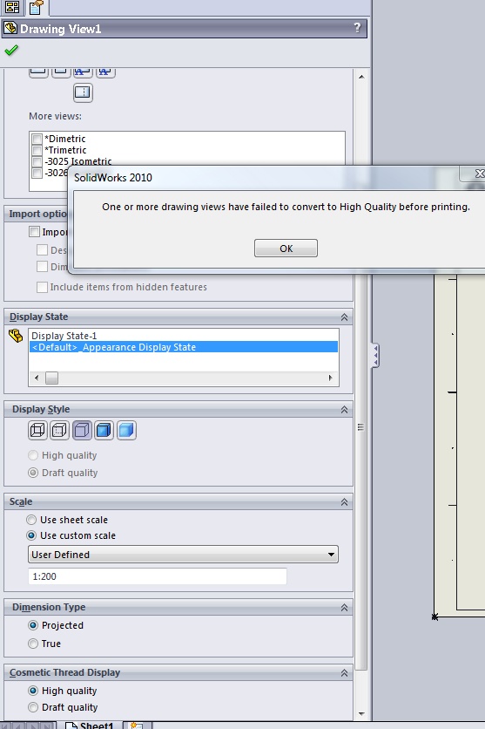Select Wireframe display style icon
485x729 pixels.
click(x=37, y=431)
